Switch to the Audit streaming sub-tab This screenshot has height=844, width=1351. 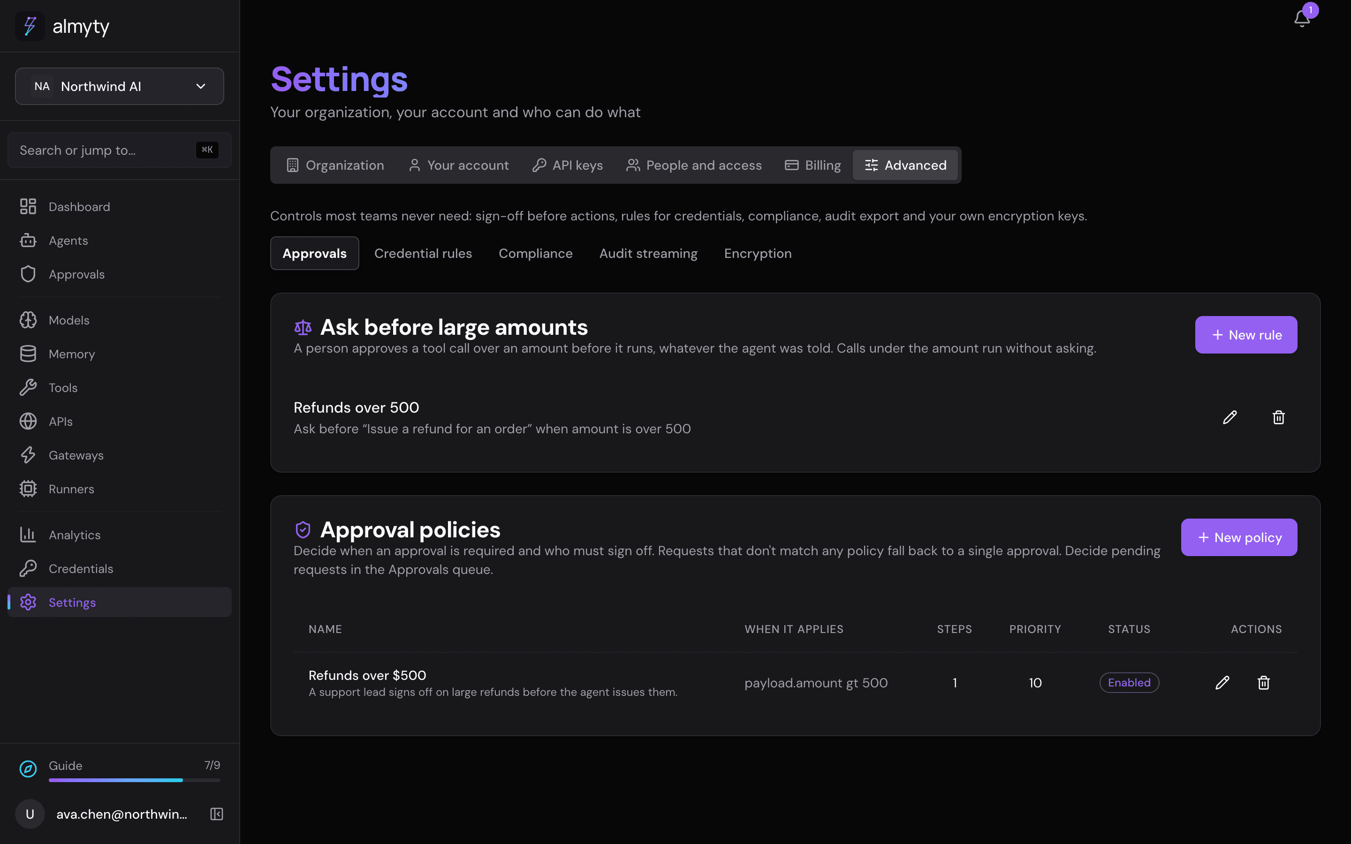[x=648, y=253]
